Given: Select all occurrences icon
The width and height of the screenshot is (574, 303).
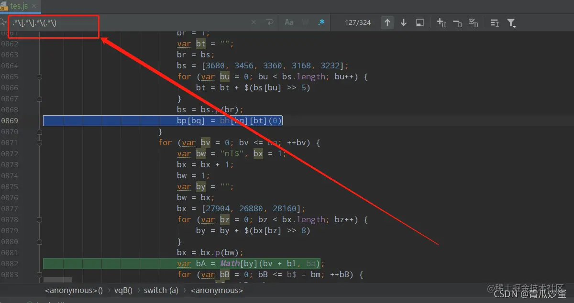Looking at the screenshot, I should pyautogui.click(x=474, y=22).
